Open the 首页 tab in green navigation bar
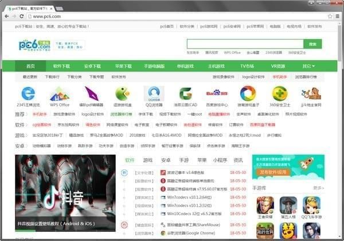This screenshot has width=344, height=241. 30,66
